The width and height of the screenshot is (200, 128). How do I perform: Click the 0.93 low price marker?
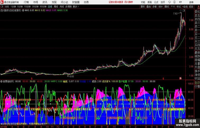(x=72, y=76)
